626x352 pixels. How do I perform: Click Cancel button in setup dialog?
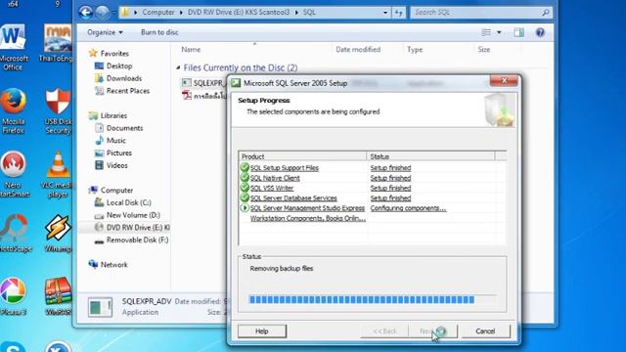[485, 330]
